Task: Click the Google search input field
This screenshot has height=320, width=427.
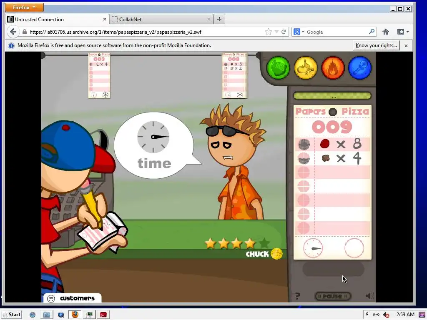Action: (337, 32)
